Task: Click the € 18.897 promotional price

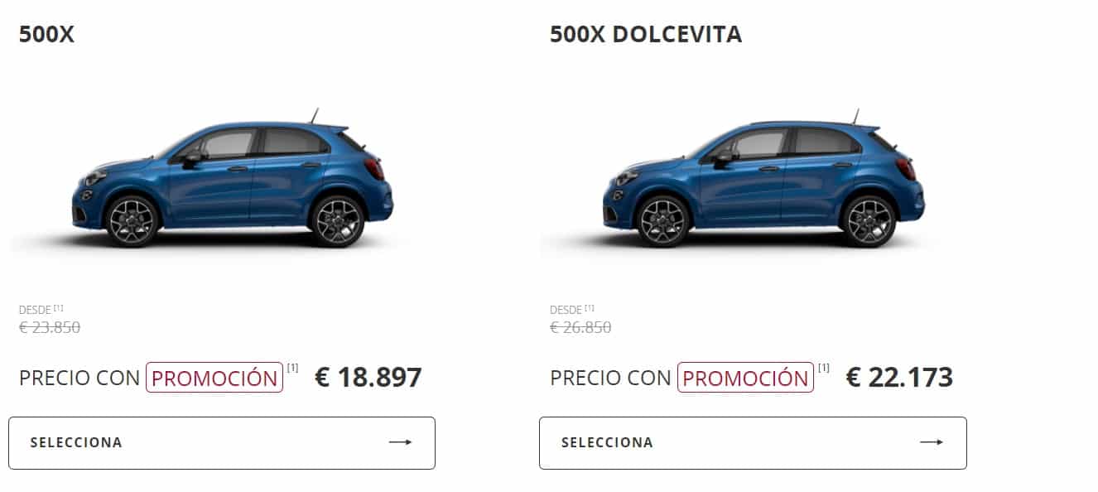Action: (x=368, y=378)
